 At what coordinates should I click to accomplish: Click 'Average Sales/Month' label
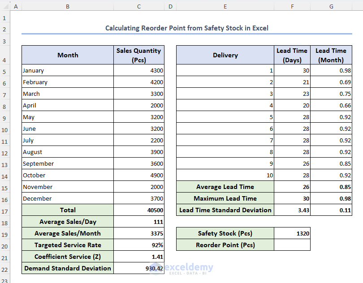[68, 233]
